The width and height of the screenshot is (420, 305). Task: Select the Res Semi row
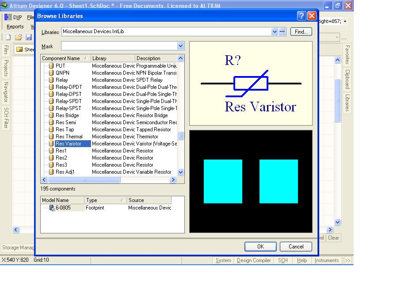(x=110, y=122)
